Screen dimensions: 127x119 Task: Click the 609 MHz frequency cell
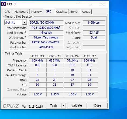coord(37,60)
